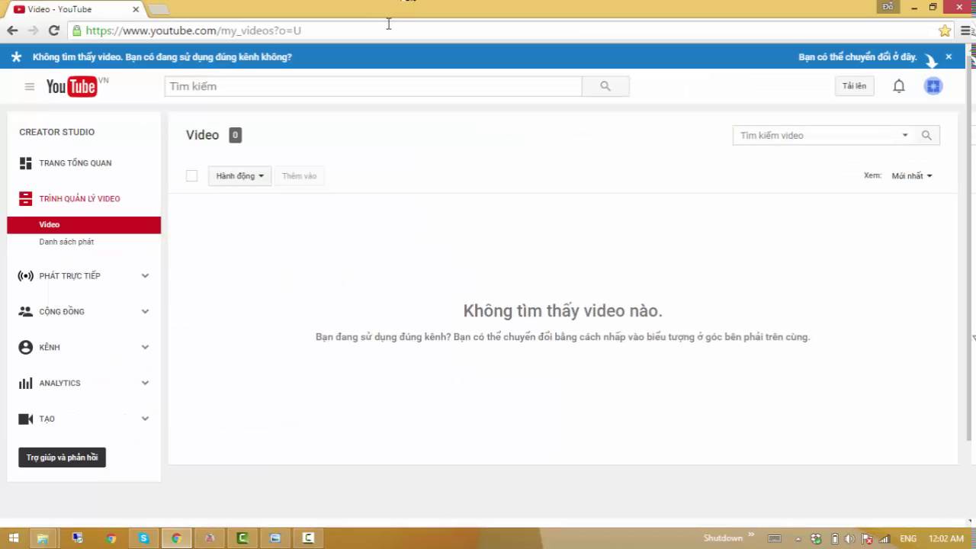Click the Tải lên upload button
This screenshot has height=549, width=976.
click(x=854, y=86)
